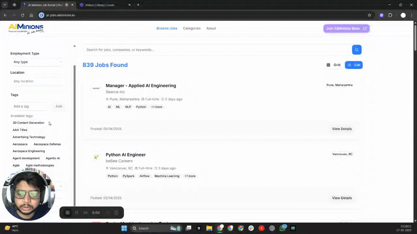Click Add to apply a tag filter
417x234 pixels.
(59, 106)
